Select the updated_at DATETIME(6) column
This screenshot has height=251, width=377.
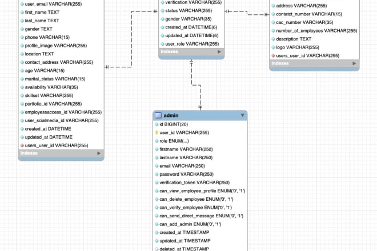(192, 35)
